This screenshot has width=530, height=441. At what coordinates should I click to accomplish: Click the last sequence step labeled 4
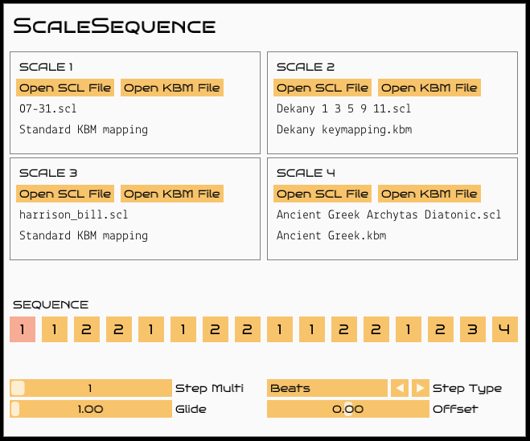504,329
